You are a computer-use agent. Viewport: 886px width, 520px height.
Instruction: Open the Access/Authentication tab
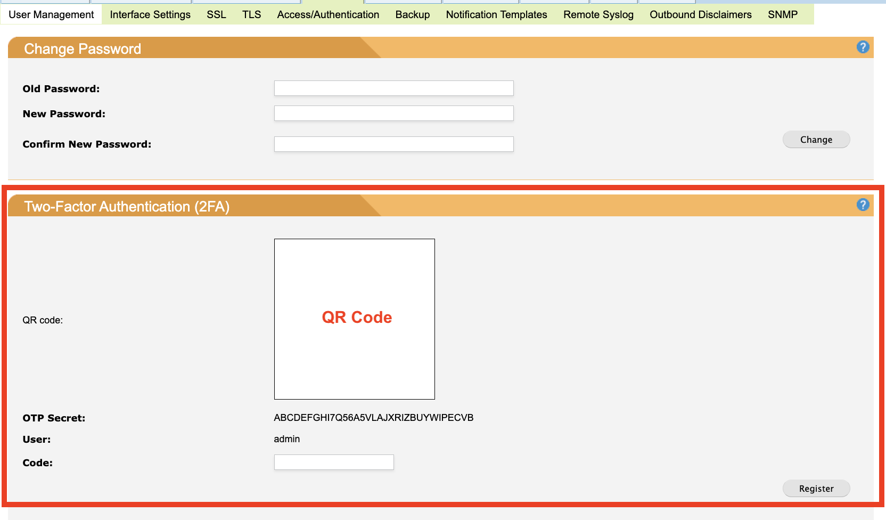tap(328, 14)
